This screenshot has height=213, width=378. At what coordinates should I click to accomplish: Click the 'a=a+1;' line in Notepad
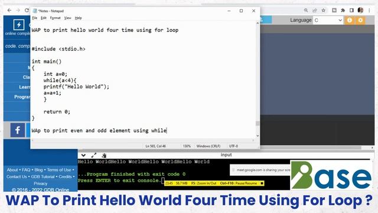(x=53, y=93)
